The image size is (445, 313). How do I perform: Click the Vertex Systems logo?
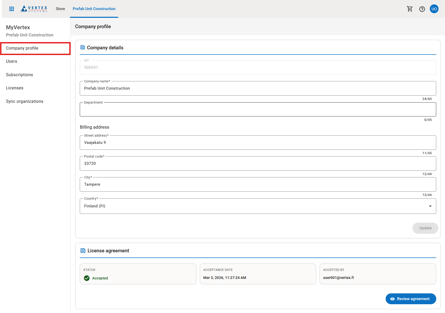34,9
